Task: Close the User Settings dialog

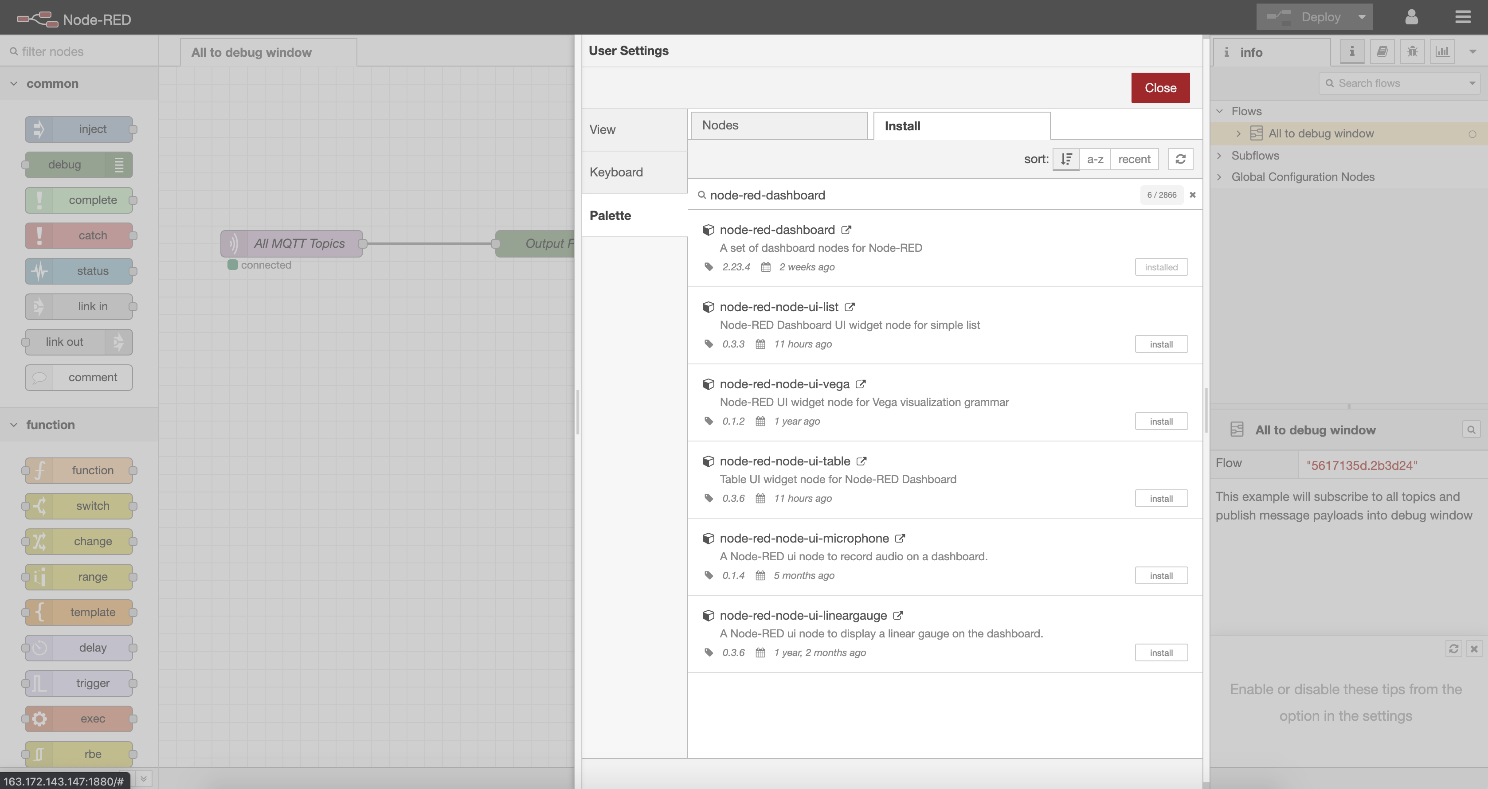Action: [x=1160, y=88]
